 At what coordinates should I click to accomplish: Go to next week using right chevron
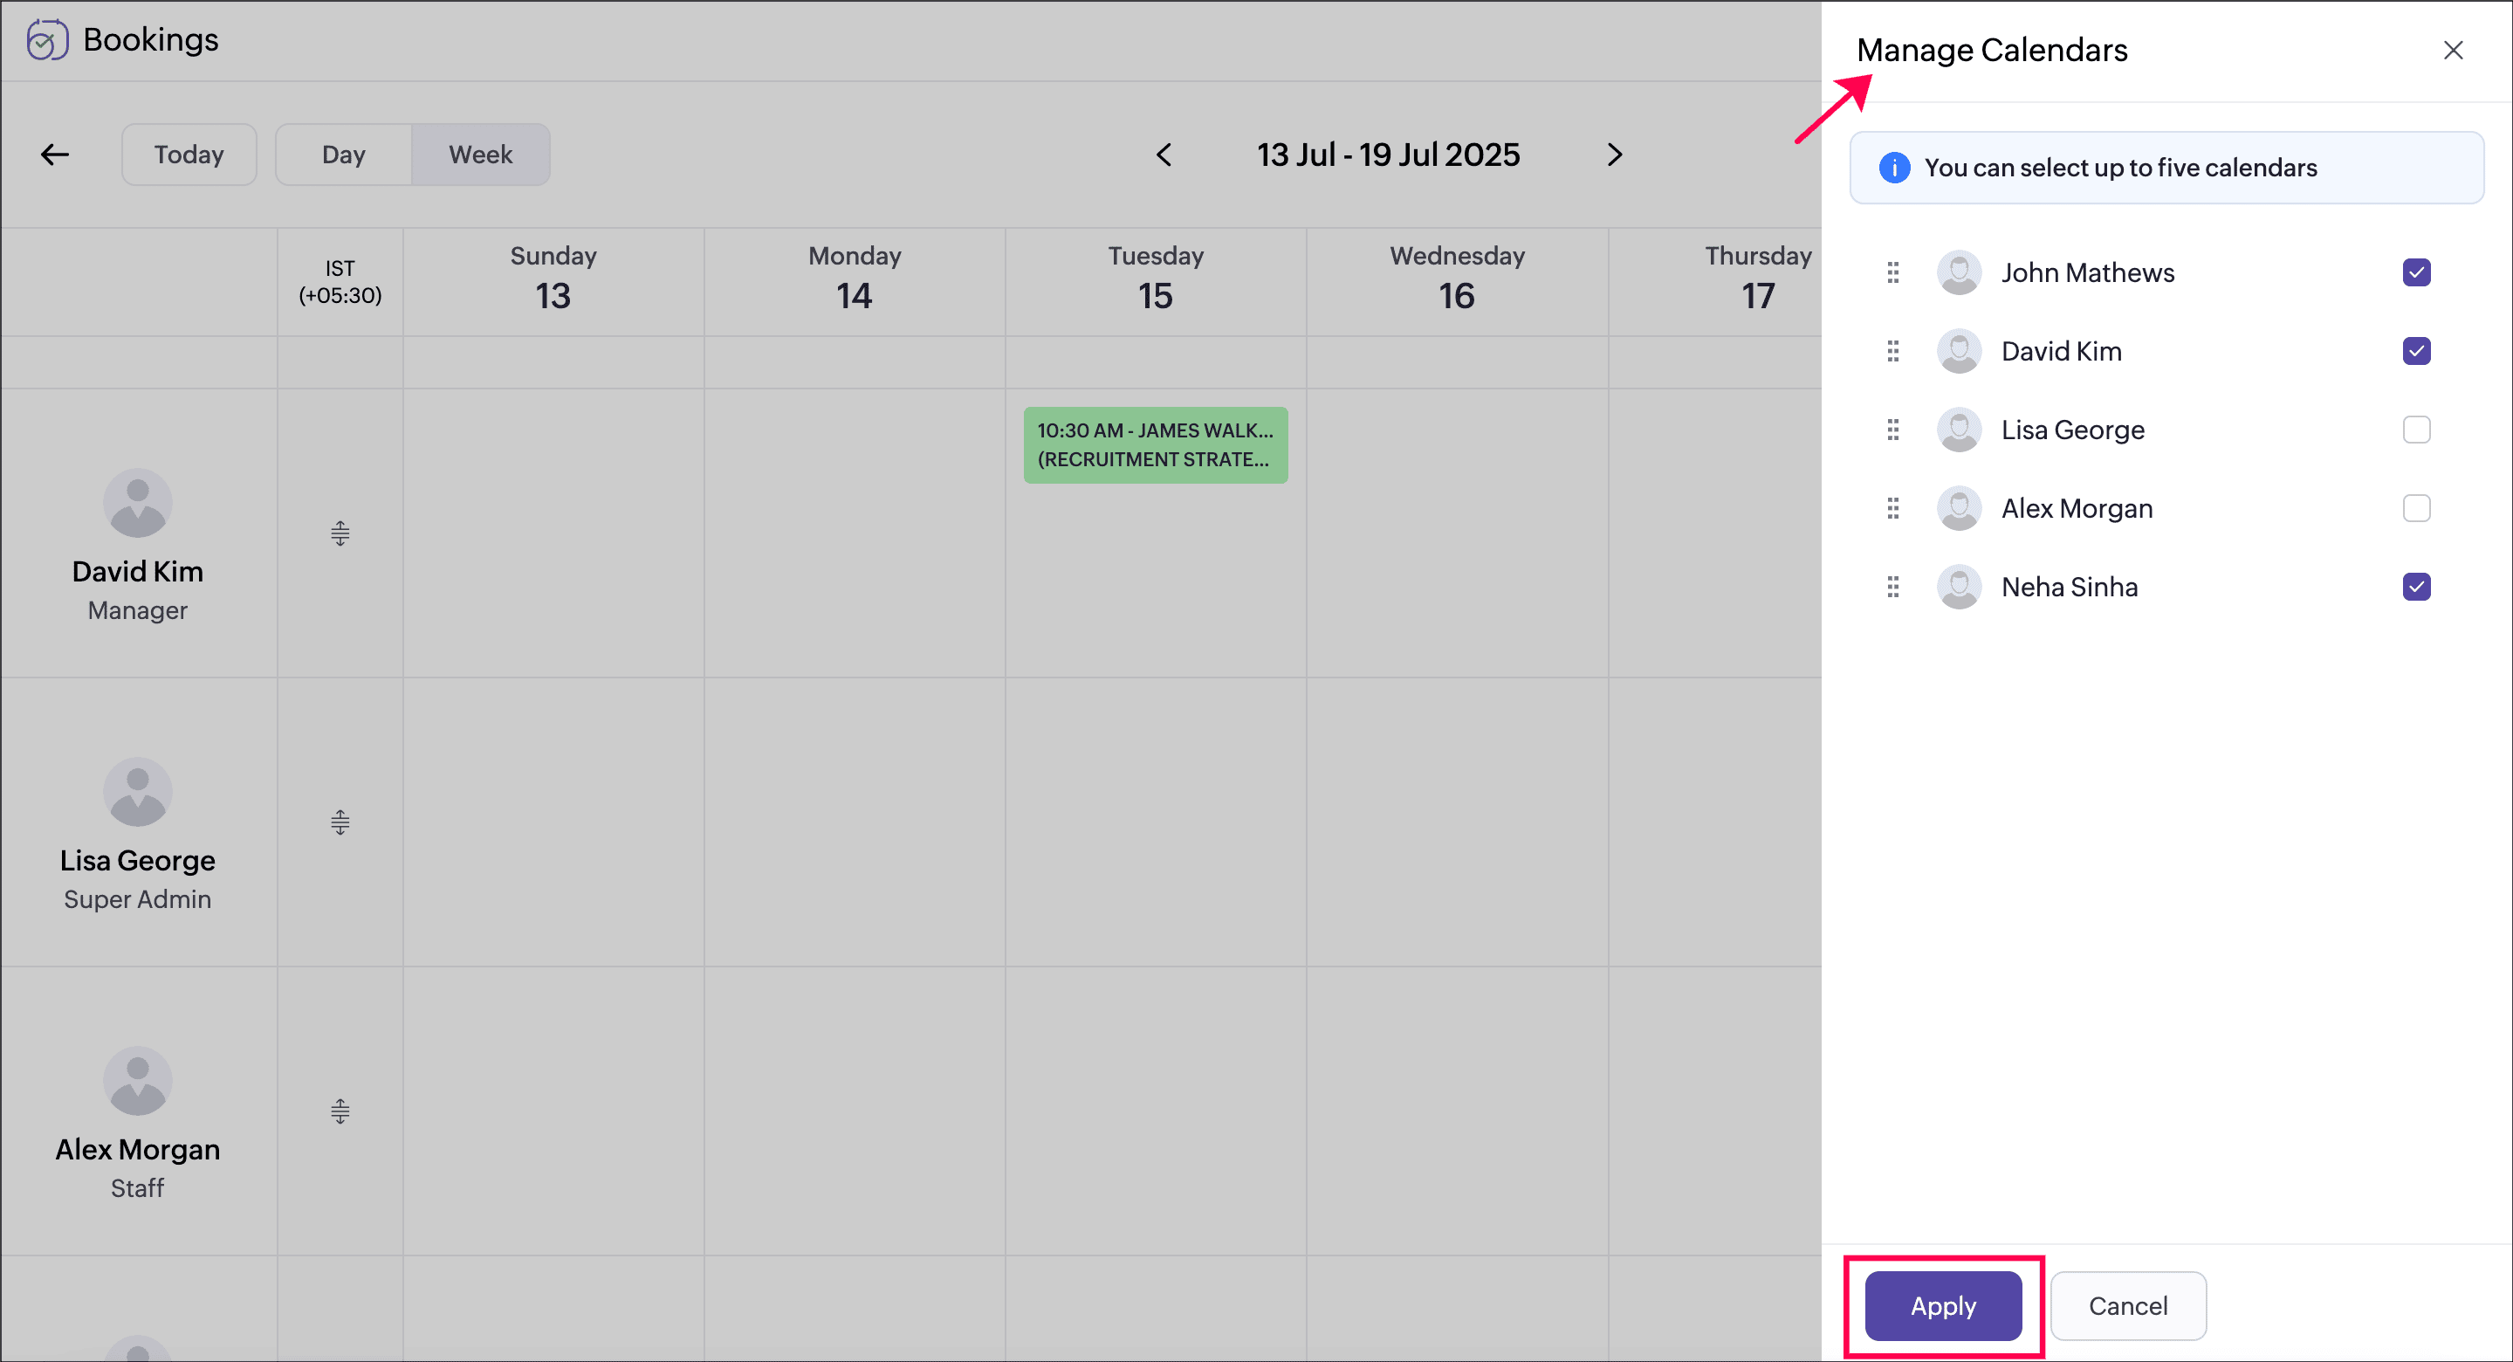(x=1615, y=155)
